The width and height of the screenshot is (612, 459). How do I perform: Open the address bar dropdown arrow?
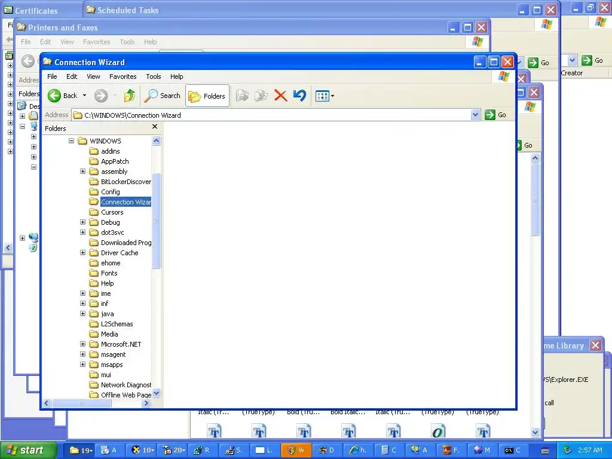pos(475,115)
